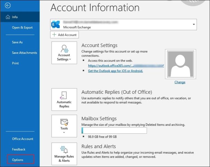
Task: Click the Automatic Replies button label
Action: tap(64, 104)
